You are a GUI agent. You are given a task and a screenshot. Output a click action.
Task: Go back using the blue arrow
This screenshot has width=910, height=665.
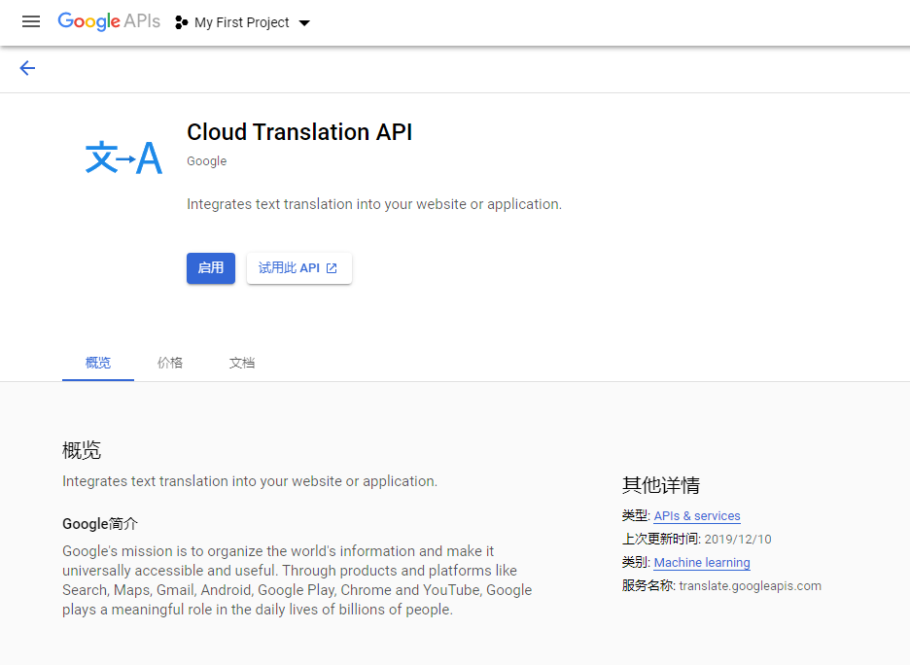click(x=27, y=68)
